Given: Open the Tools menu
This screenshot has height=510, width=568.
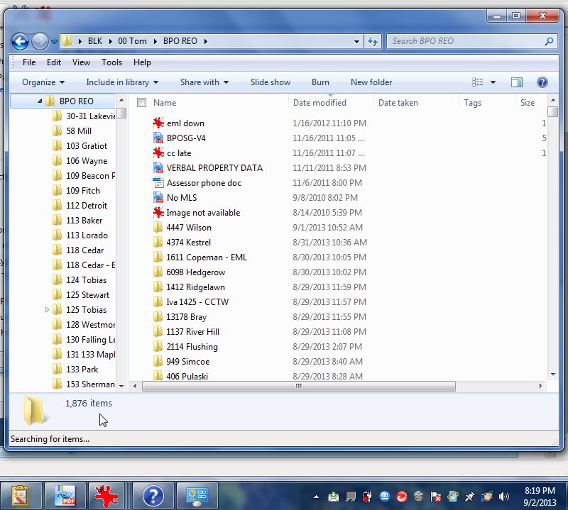Looking at the screenshot, I should coord(111,62).
